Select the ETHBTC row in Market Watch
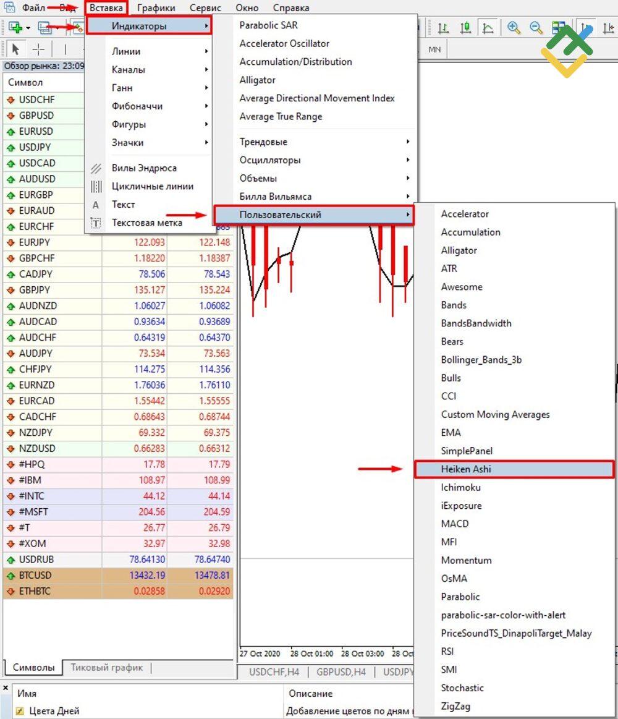618x719 pixels. click(118, 592)
